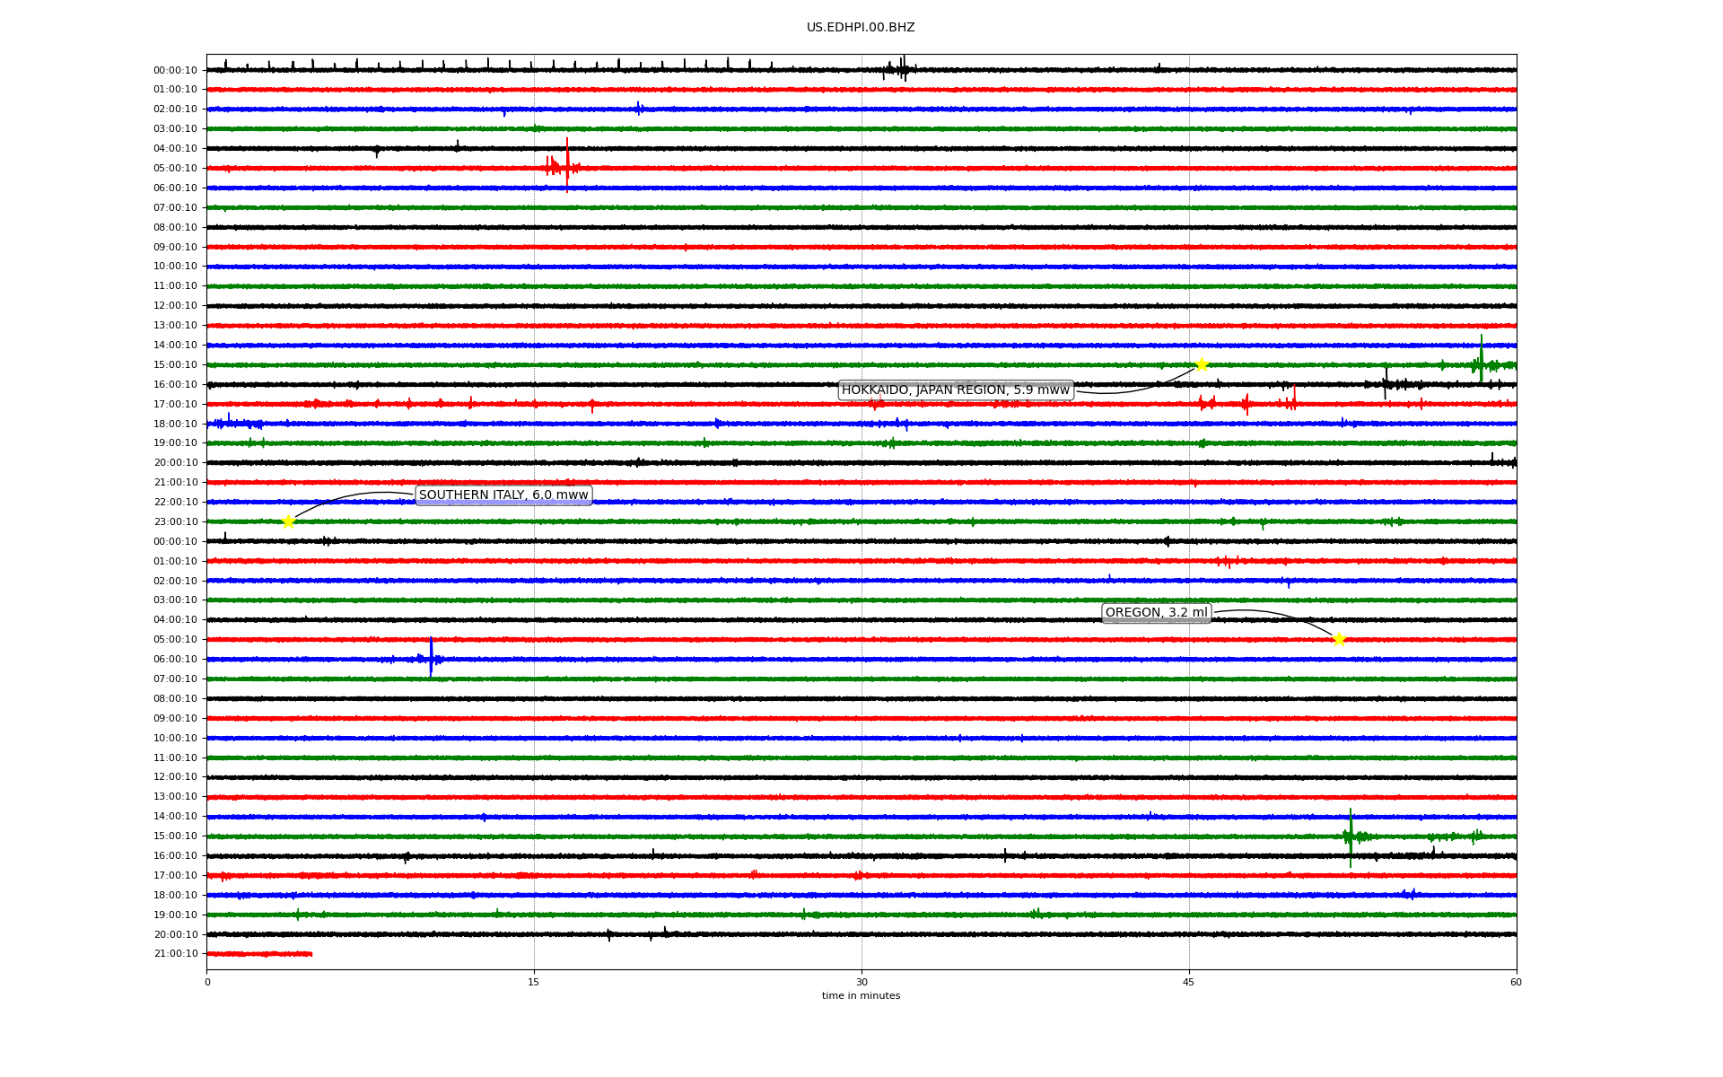Click the HOKKAIDO, JAPAN REGION 5.9 label
The image size is (1723, 1077).
point(955,390)
